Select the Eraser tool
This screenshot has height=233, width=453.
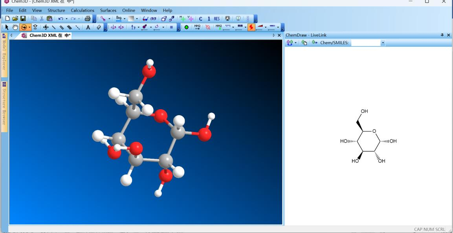[x=98, y=27]
